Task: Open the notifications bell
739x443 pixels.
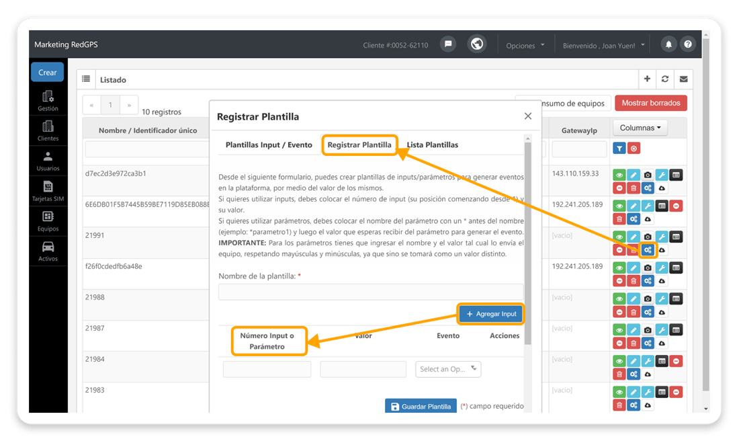Action: 668,44
